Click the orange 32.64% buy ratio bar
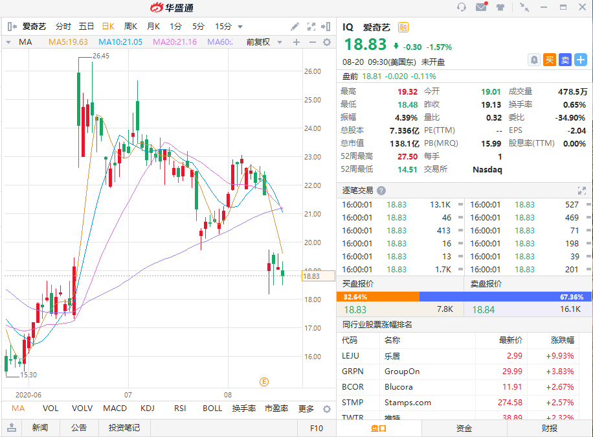593x437 pixels. (x=378, y=296)
